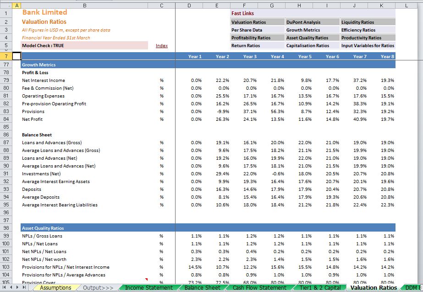The image size is (423, 292).
Task: Go to previous sheet navigation arrow
Action: click(11, 287)
